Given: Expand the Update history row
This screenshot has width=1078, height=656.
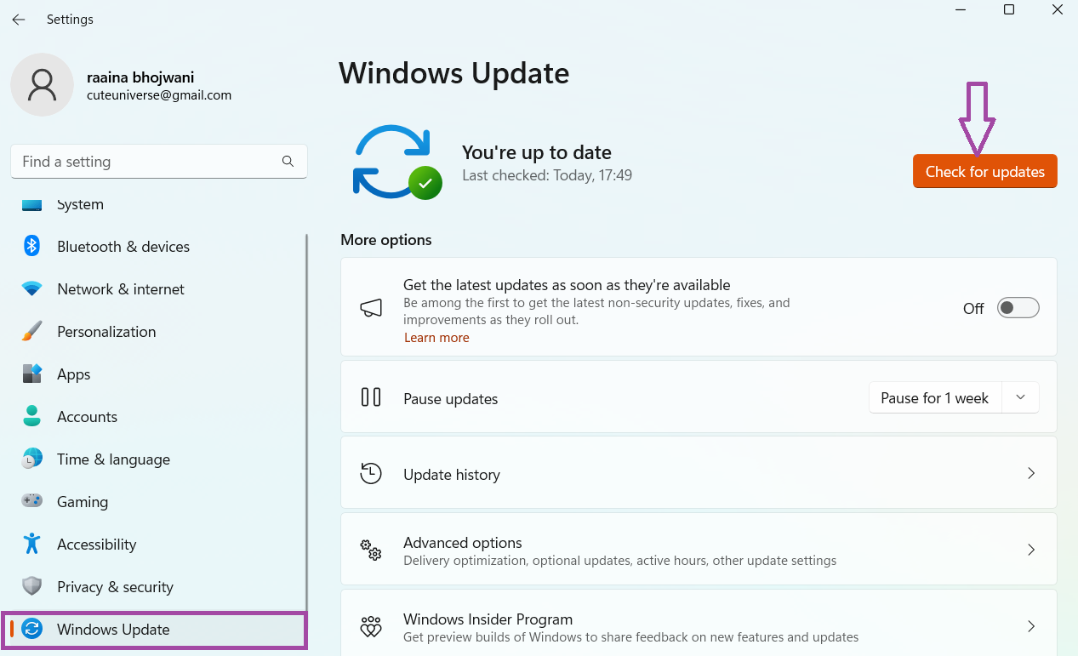Looking at the screenshot, I should pyautogui.click(x=1030, y=473).
